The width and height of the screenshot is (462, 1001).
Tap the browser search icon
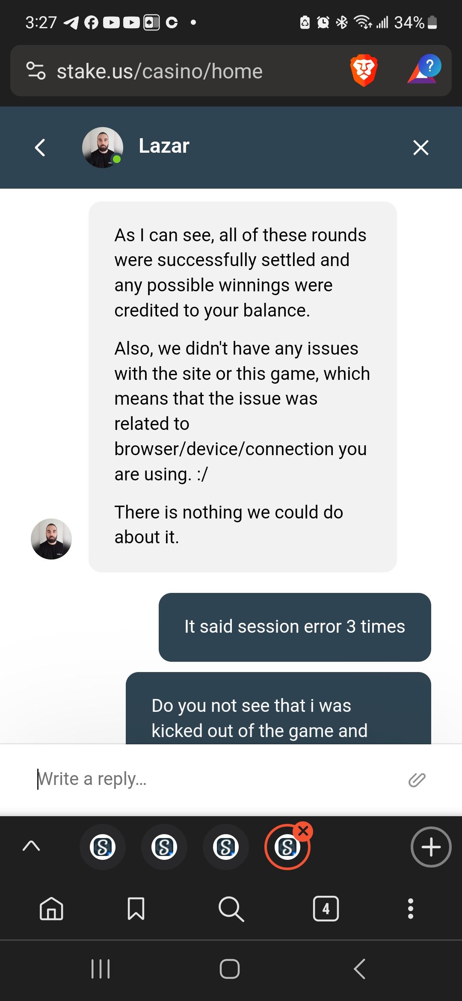click(231, 908)
